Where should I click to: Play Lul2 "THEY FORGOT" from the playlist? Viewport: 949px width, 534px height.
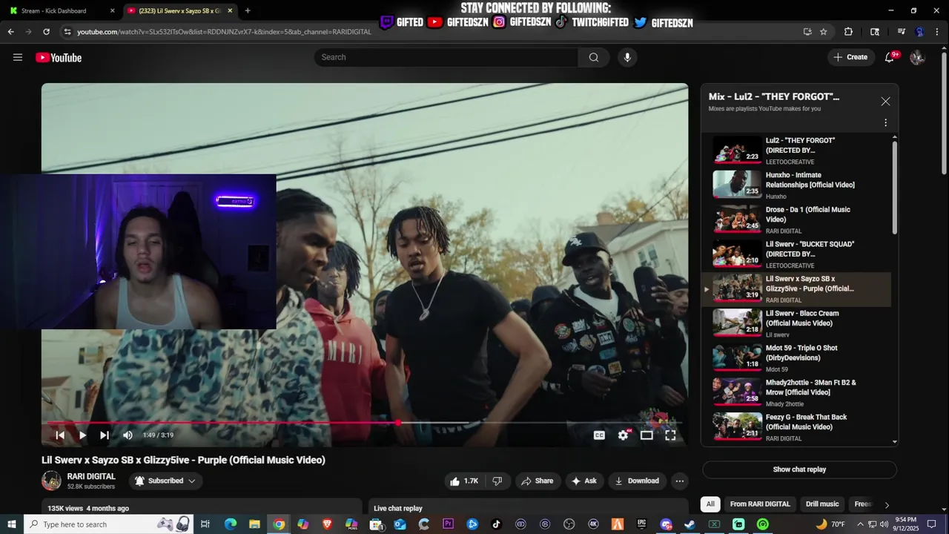[797, 150]
